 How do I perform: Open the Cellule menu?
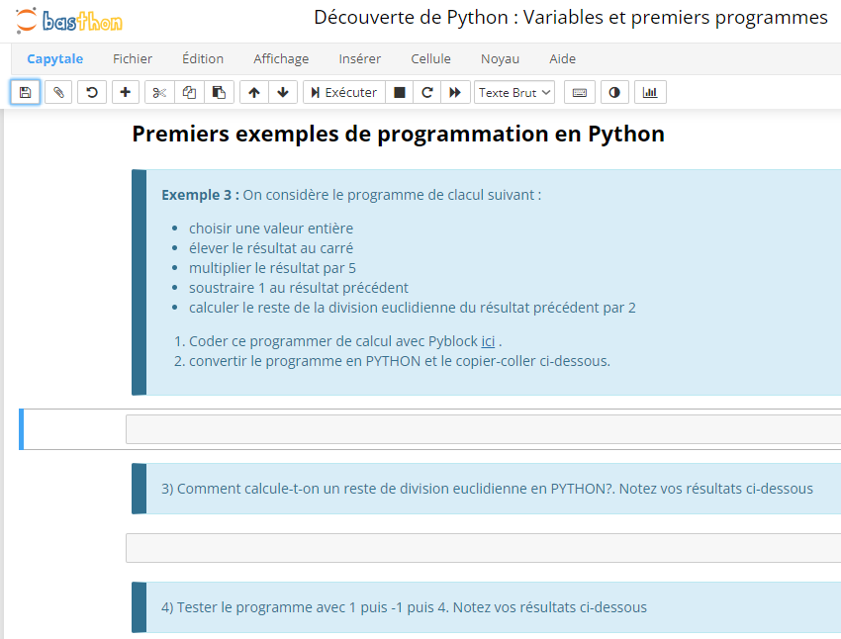point(430,58)
